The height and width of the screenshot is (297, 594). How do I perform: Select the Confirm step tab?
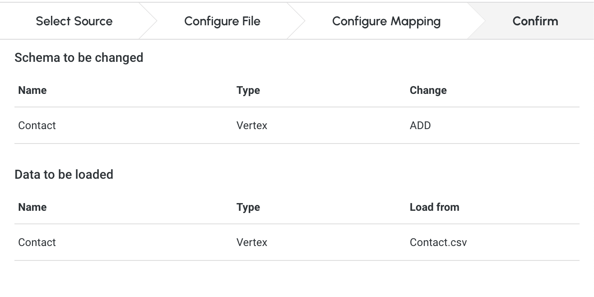click(535, 21)
